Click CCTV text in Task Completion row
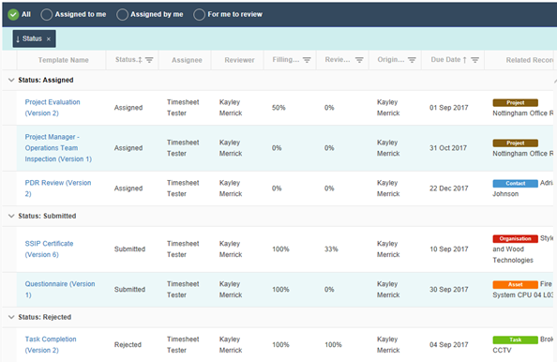 [x=502, y=350]
